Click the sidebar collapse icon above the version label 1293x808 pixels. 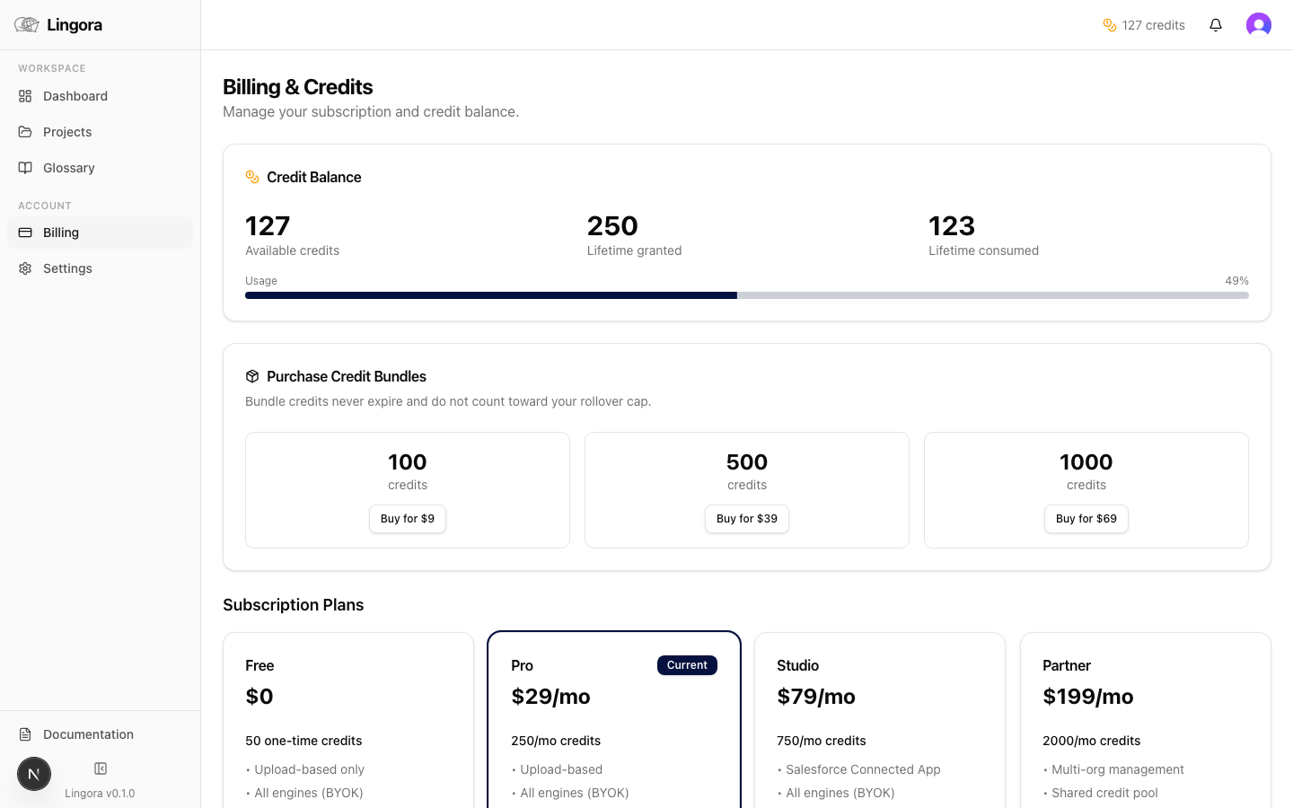click(100, 768)
